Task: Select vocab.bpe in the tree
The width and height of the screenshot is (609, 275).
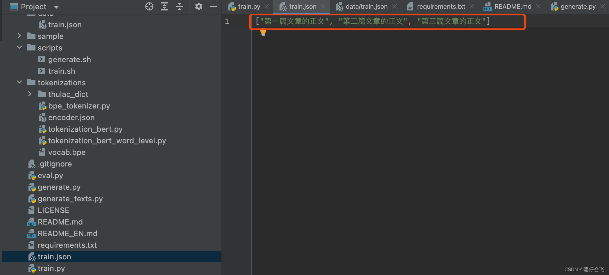Action: [x=67, y=152]
